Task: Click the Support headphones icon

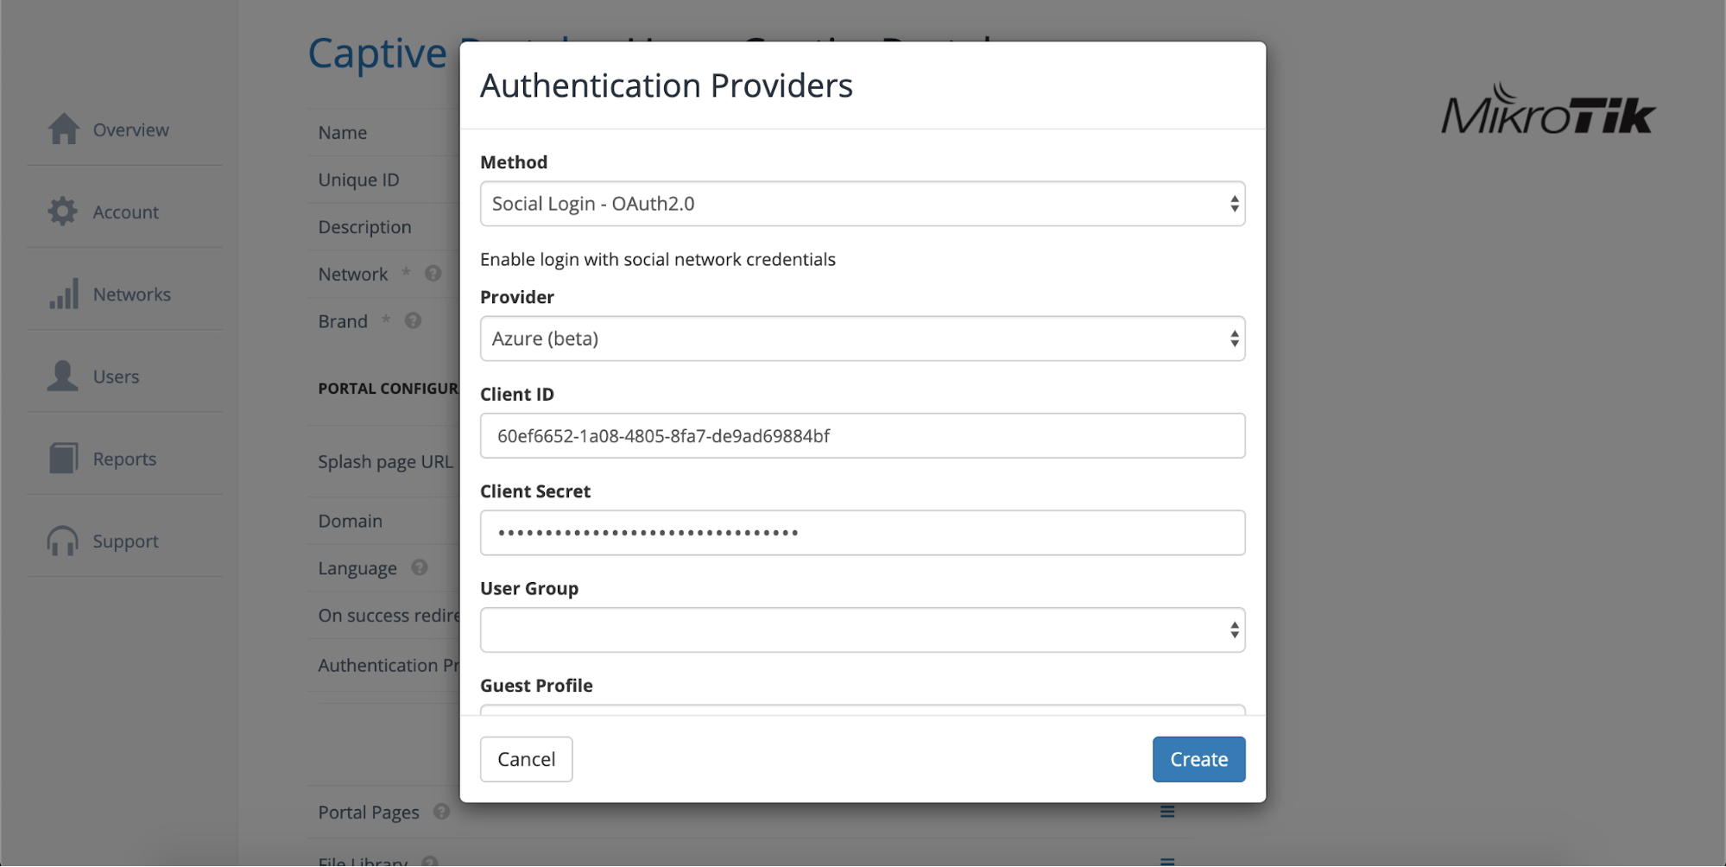Action: click(61, 540)
